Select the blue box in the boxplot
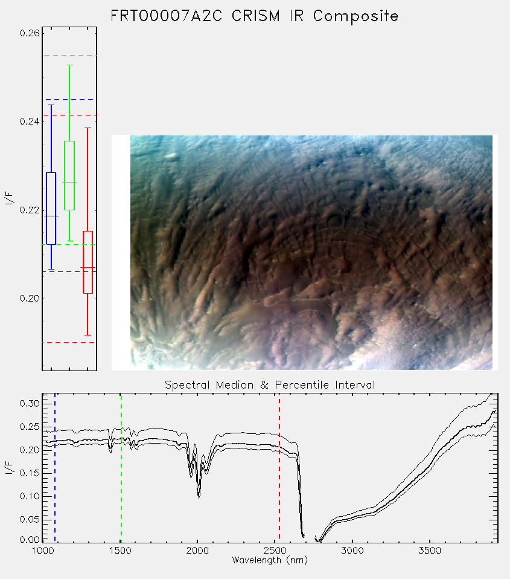 click(51, 209)
